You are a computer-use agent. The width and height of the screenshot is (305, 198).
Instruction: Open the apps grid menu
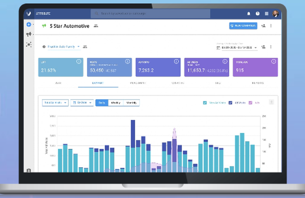pos(267,14)
